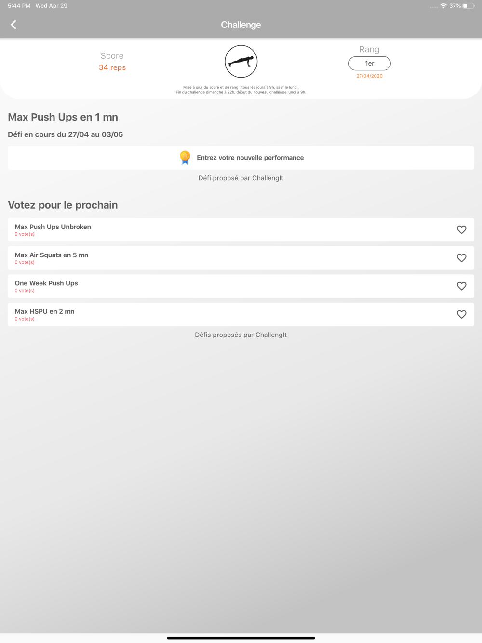The width and height of the screenshot is (482, 643).
Task: Toggle heart for One Week Push Ups
Action: tap(461, 286)
